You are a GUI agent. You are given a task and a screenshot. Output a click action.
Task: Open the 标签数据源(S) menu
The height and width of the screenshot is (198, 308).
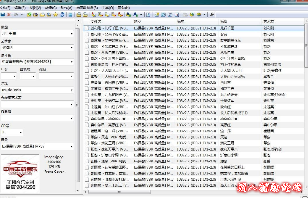click(87, 8)
